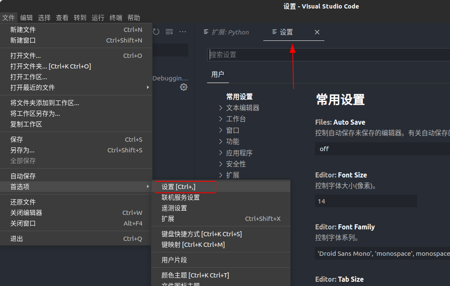This screenshot has width=450, height=286.
Task: Select 常用设置 in the settings tree
Action: pos(239,97)
